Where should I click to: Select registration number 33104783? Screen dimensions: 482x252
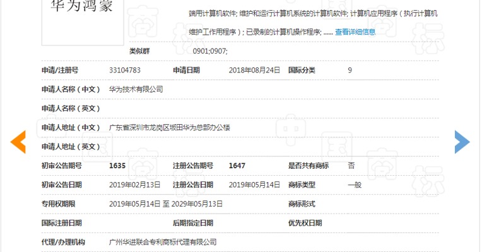coord(125,71)
